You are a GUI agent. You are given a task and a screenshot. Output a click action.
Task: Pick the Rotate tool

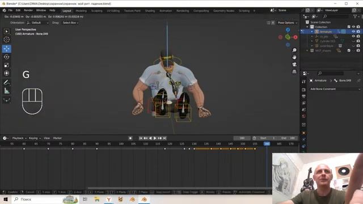coord(6,57)
